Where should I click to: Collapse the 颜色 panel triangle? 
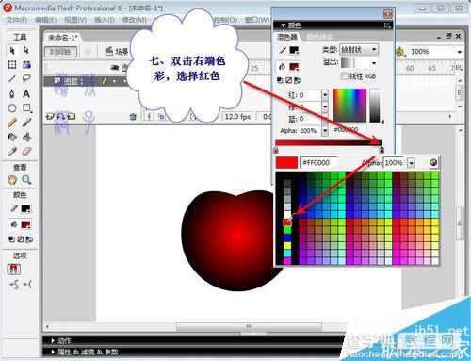click(284, 25)
